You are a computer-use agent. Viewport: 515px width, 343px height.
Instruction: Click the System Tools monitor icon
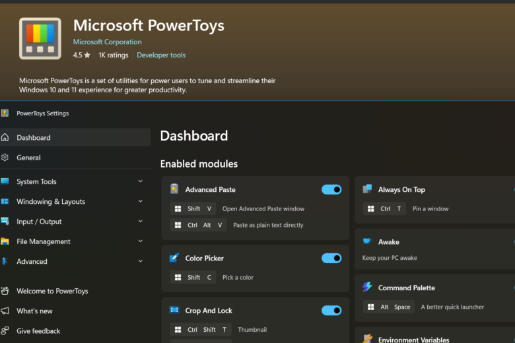coord(5,181)
